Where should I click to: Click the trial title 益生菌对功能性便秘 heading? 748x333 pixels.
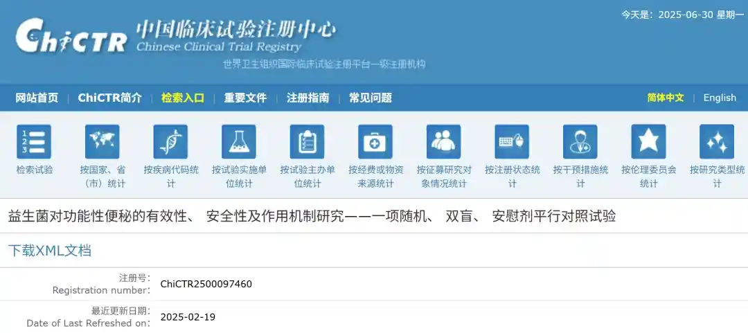tap(312, 216)
